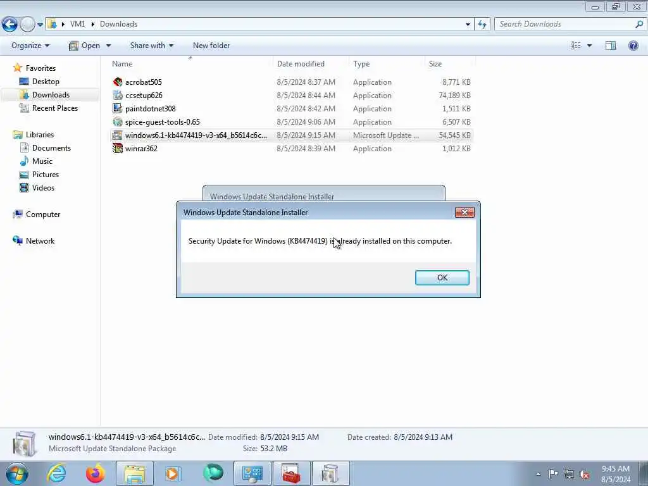Screen dimensions: 648x486
Task: Click the folder icon in address bar
Action: tap(52, 24)
